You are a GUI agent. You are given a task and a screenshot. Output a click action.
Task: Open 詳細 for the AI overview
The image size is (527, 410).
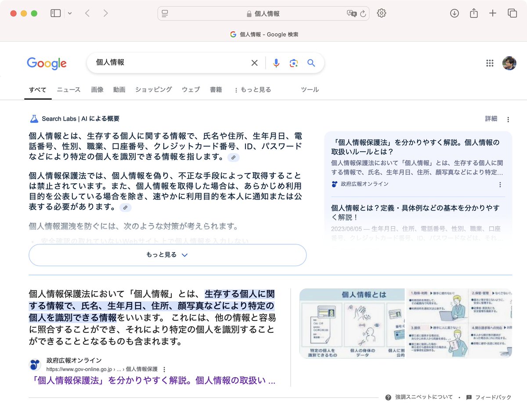point(491,119)
